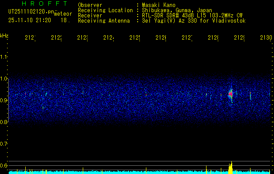The image size is (274, 174).
Task: Click the date and time '25.11.10 21:20'
Action: pyautogui.click(x=30, y=20)
